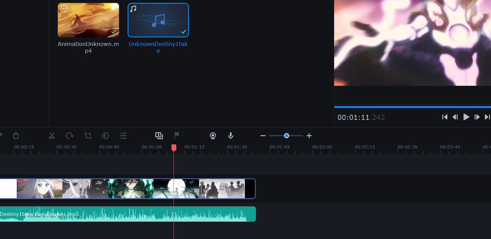Click the video preview frame
This screenshot has height=239, width=491.
(x=412, y=43)
